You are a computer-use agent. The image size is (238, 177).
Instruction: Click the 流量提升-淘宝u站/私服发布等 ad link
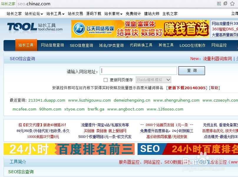point(105,125)
